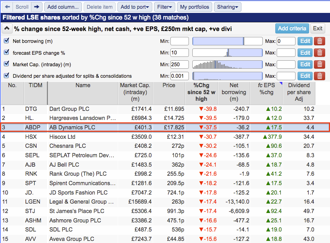This screenshot has width=330, height=243.
Task: Open My portfolios
Action: click(x=194, y=7)
